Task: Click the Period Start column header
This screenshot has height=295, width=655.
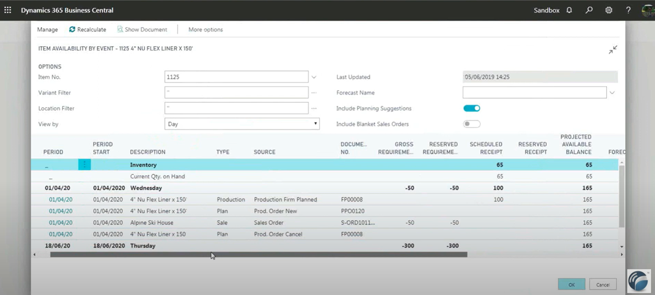Action: 102,148
